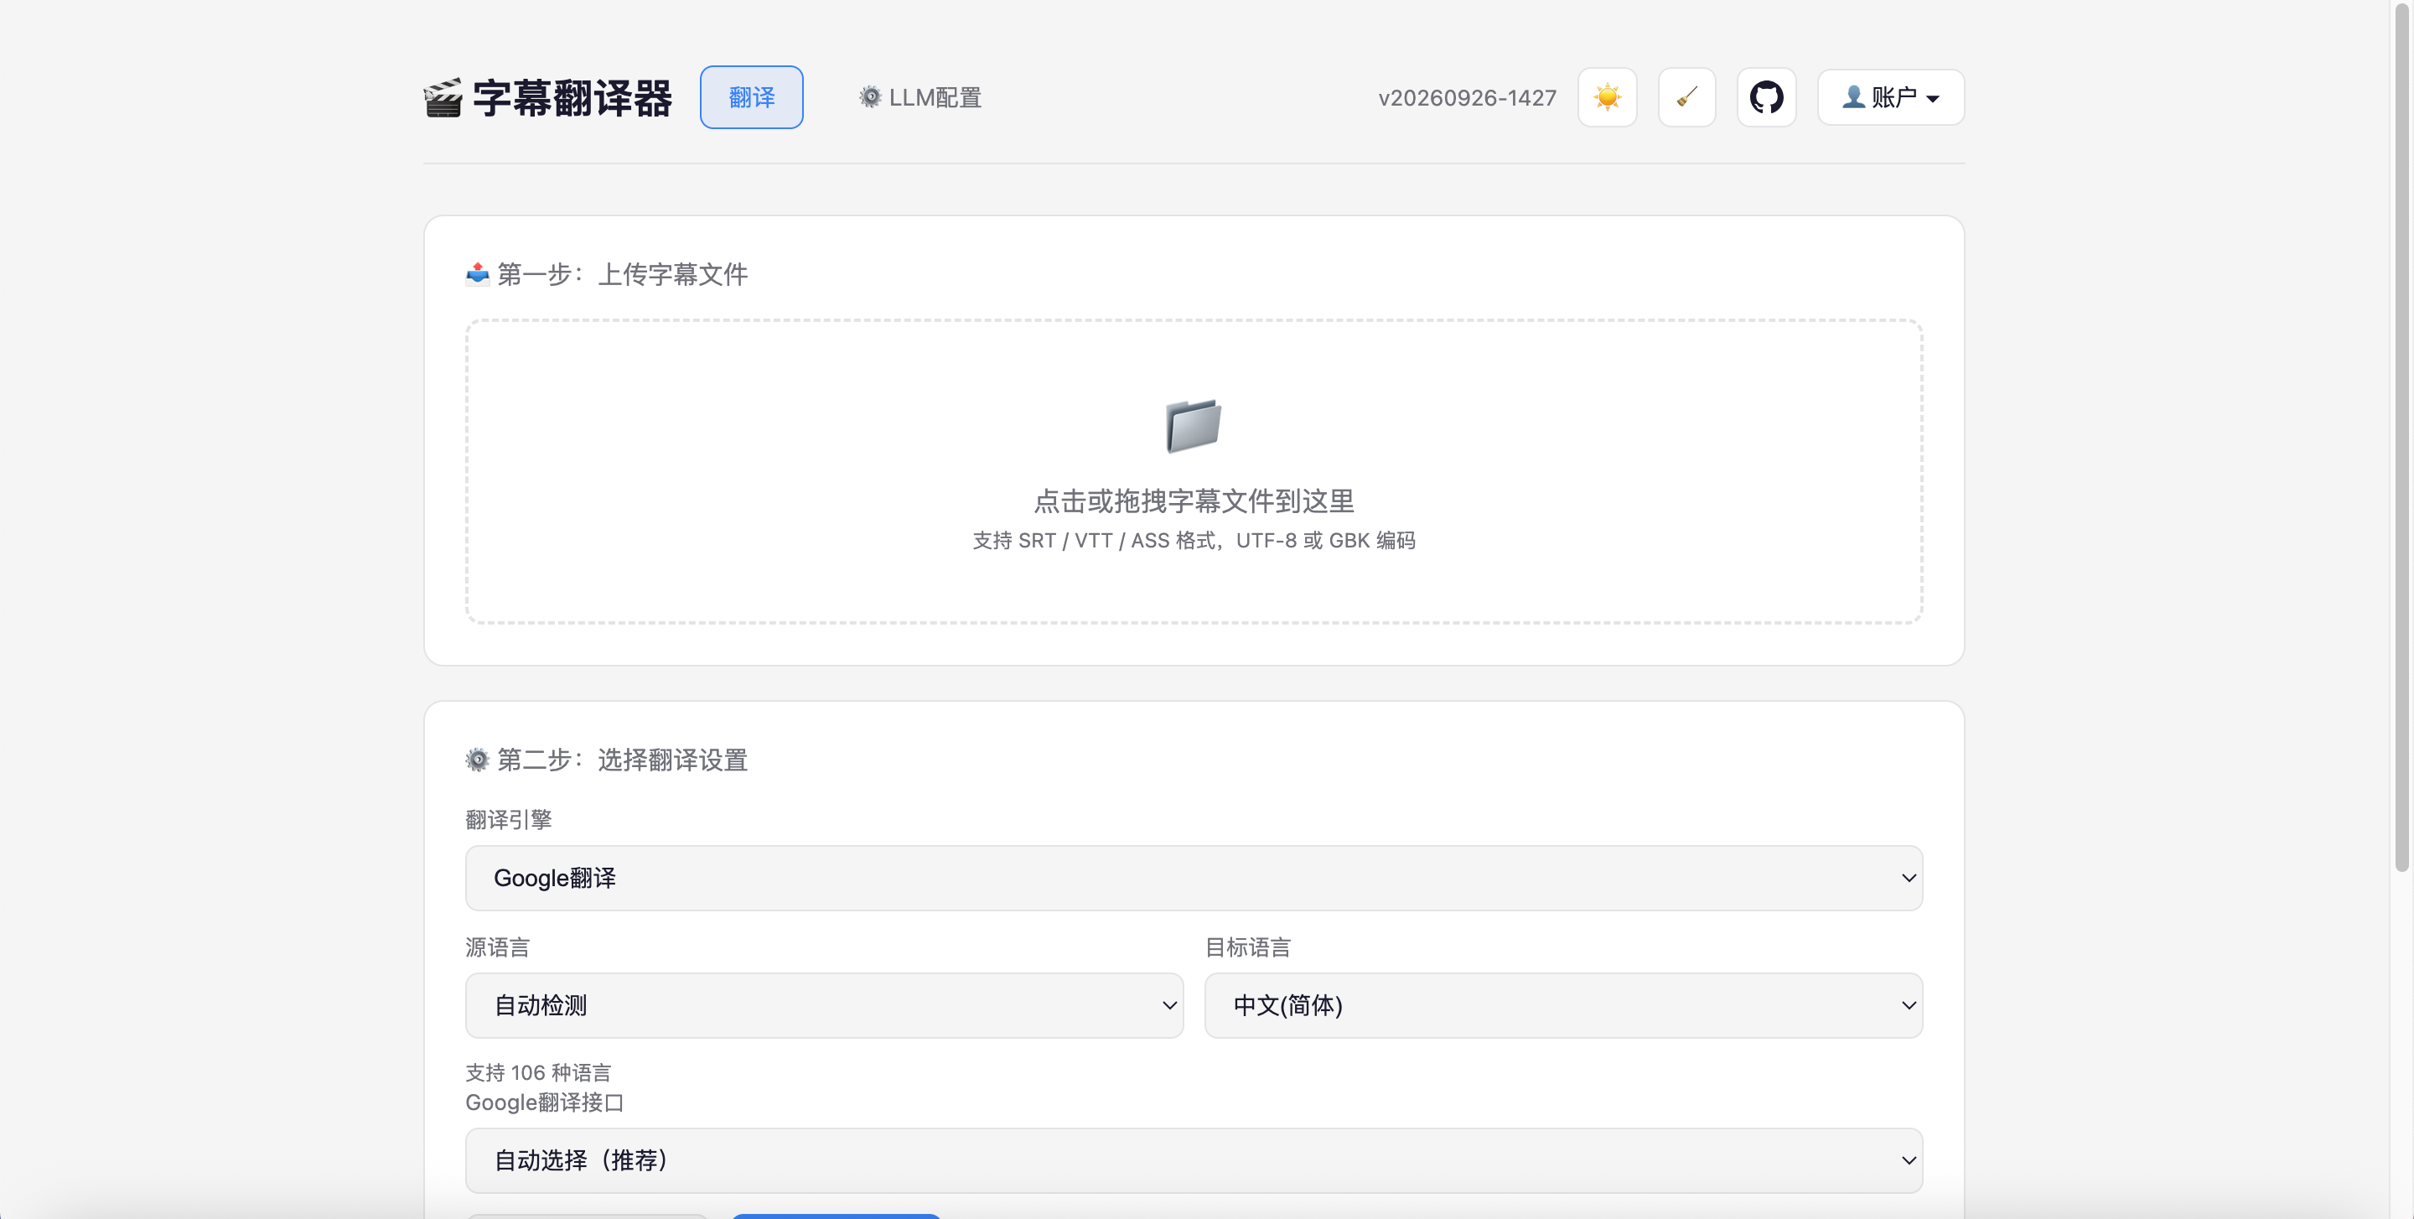Click the 字幕翻译器 title
Viewport: 2414px width, 1219px height.
click(572, 98)
